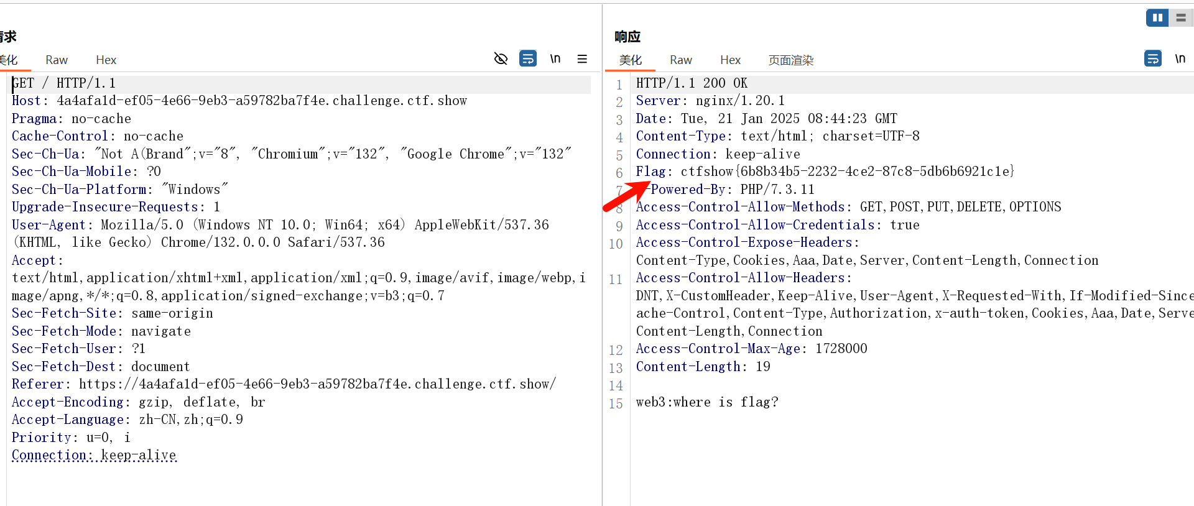Open the 页面渲染 render tab
1194x506 pixels.
790,60
